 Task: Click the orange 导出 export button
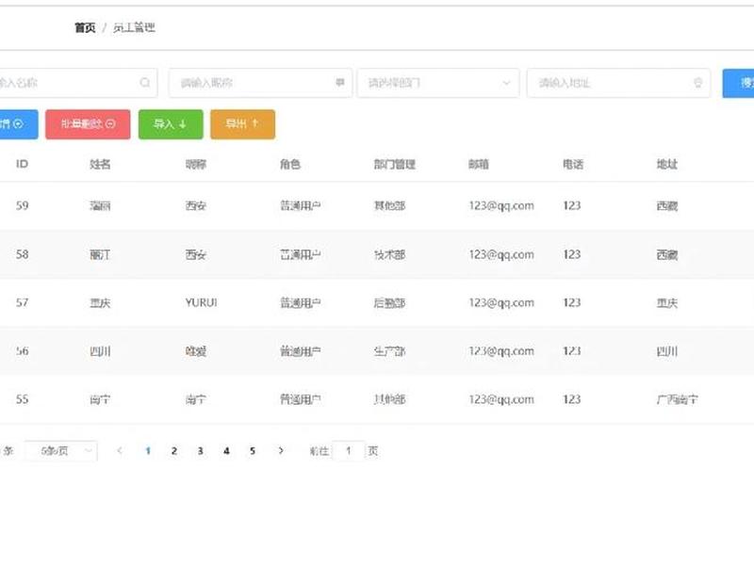click(x=243, y=124)
